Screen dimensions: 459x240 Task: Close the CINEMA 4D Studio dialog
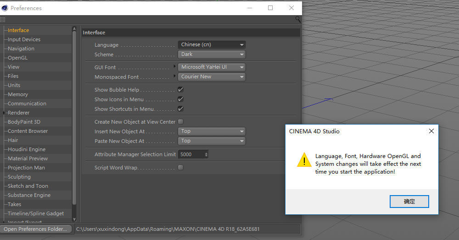(x=431, y=131)
